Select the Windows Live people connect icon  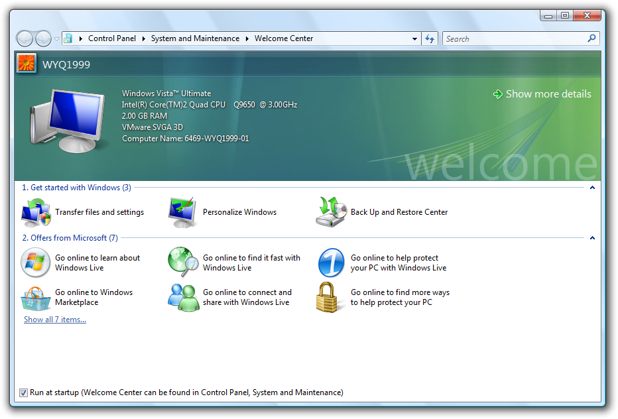(184, 298)
